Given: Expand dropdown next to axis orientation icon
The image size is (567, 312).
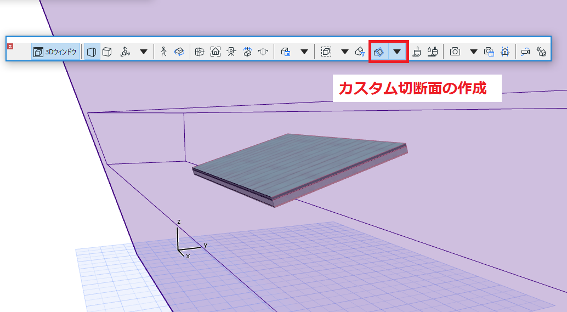Looking at the screenshot, I should point(144,52).
